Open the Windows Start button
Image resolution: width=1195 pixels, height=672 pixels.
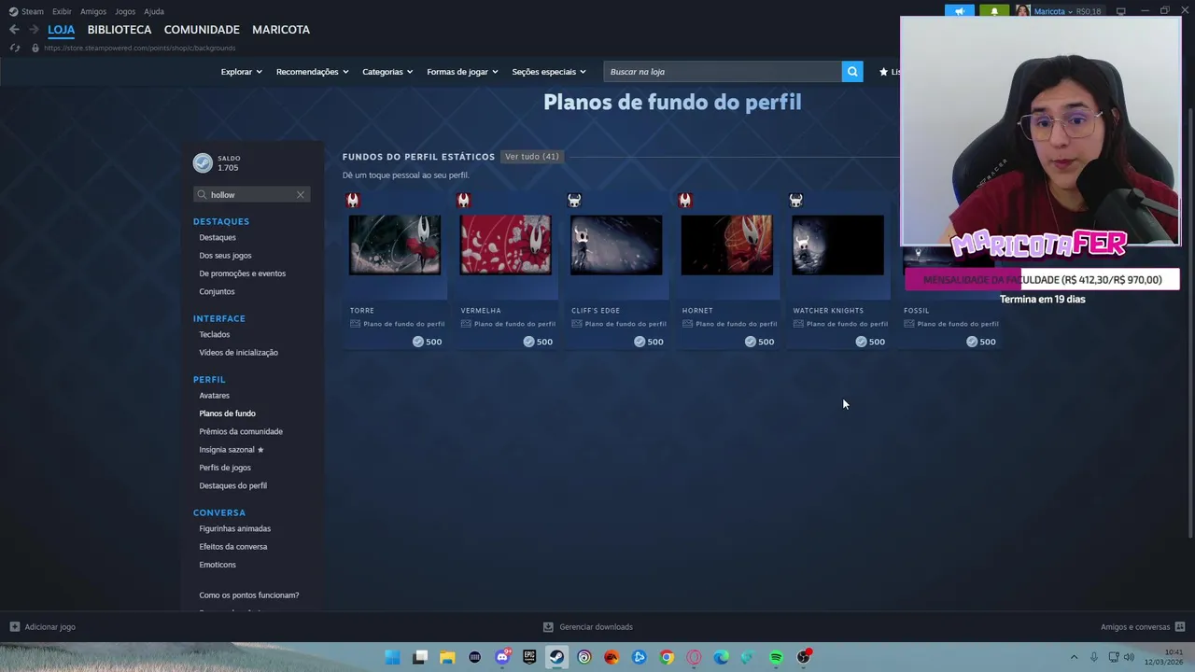(x=393, y=657)
